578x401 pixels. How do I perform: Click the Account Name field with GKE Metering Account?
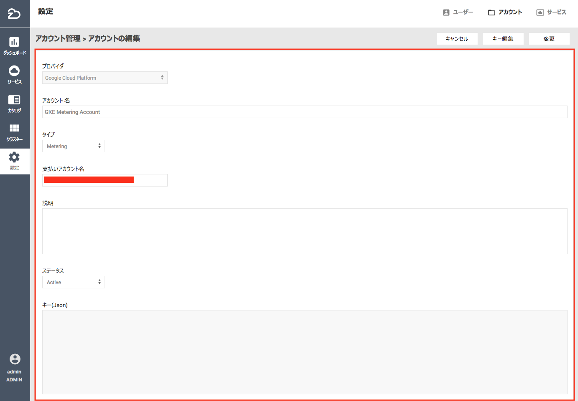(x=304, y=112)
